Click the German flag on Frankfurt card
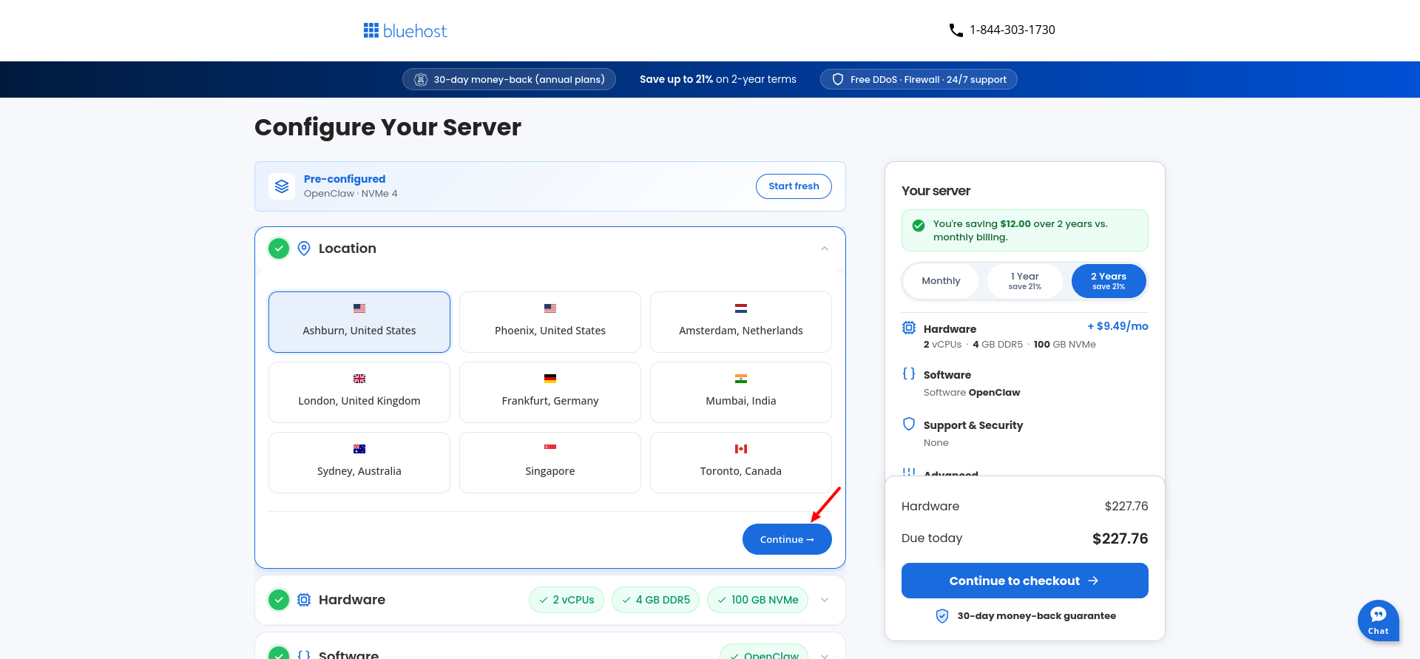The height and width of the screenshot is (659, 1420). pos(550,379)
